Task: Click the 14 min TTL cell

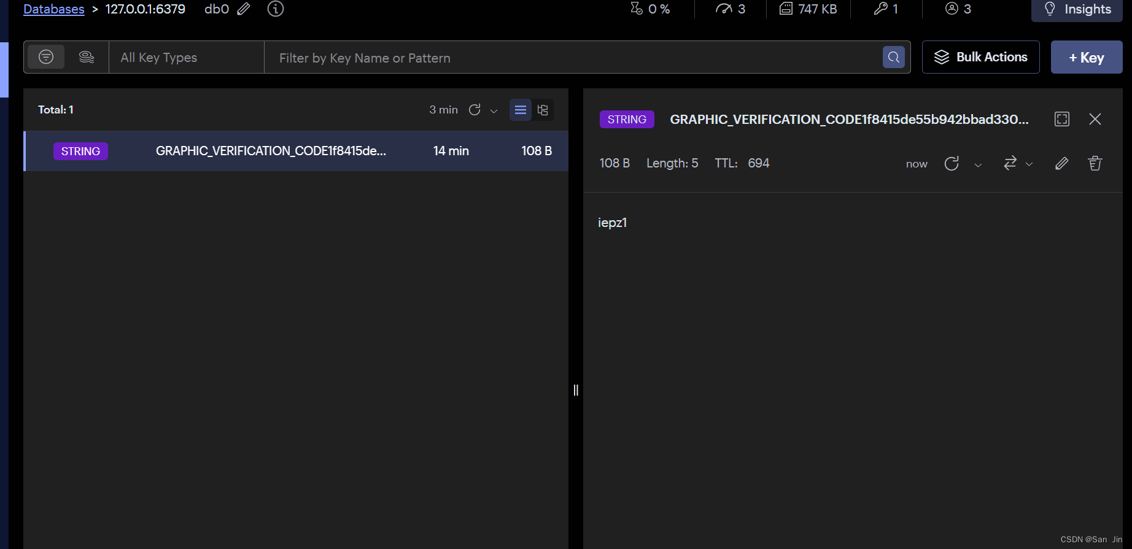Action: (451, 151)
